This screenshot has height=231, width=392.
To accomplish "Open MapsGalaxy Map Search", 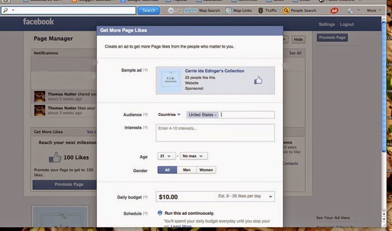I will click(194, 11).
